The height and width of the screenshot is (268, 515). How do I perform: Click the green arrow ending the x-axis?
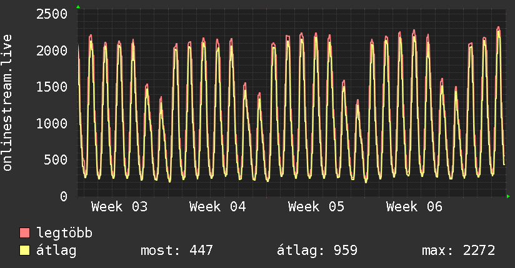509,196
